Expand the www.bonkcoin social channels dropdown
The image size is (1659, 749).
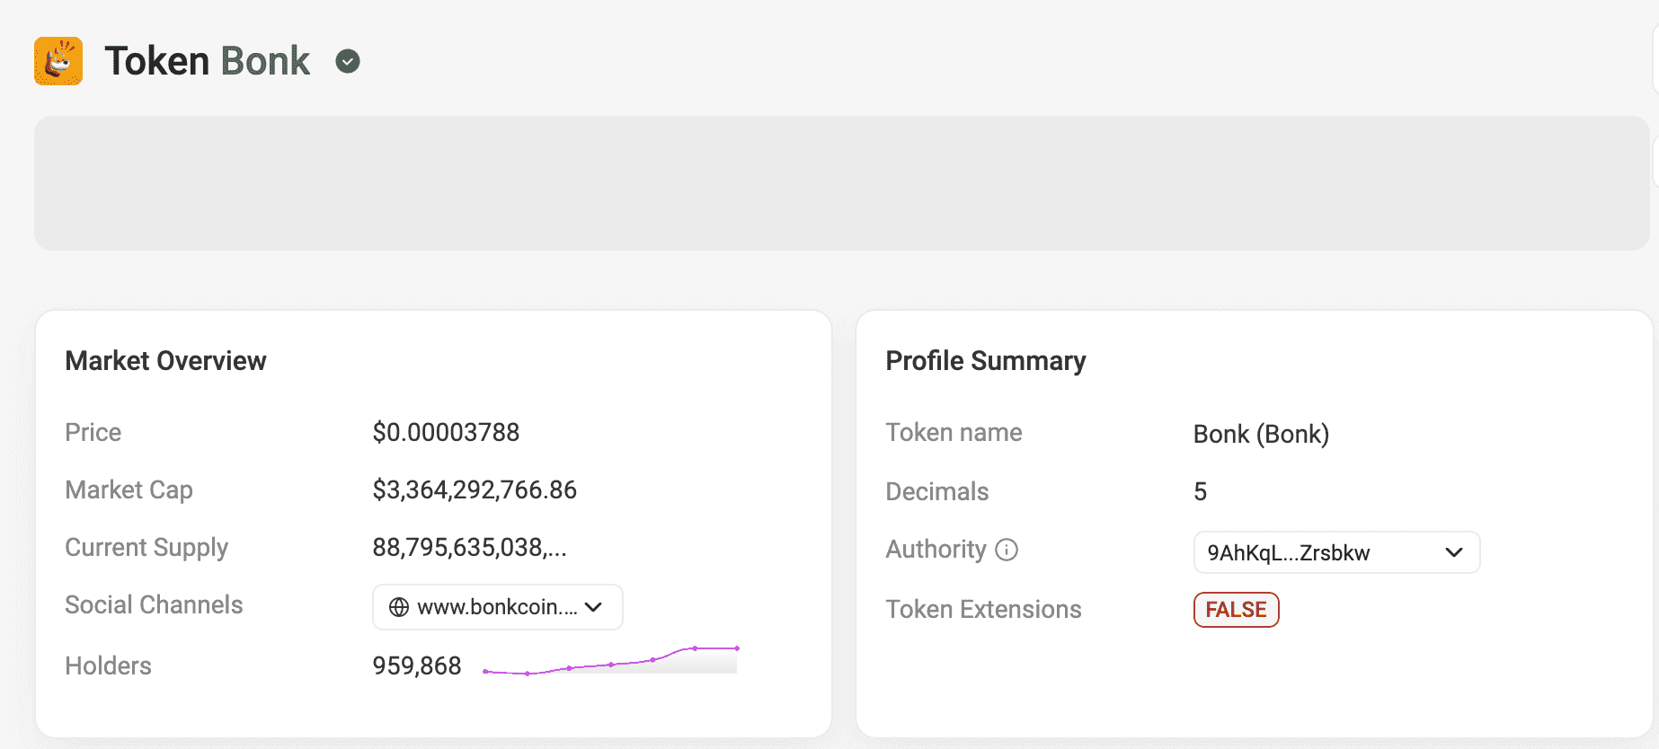(x=498, y=607)
